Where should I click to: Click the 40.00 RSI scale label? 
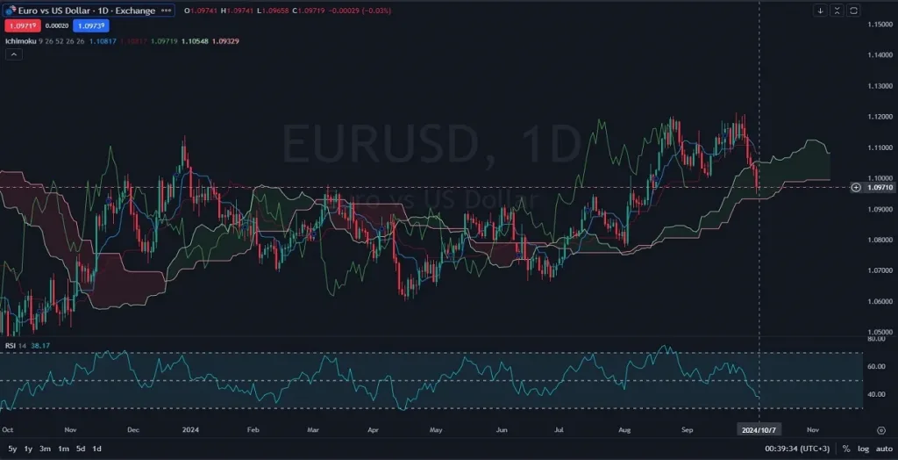click(876, 394)
